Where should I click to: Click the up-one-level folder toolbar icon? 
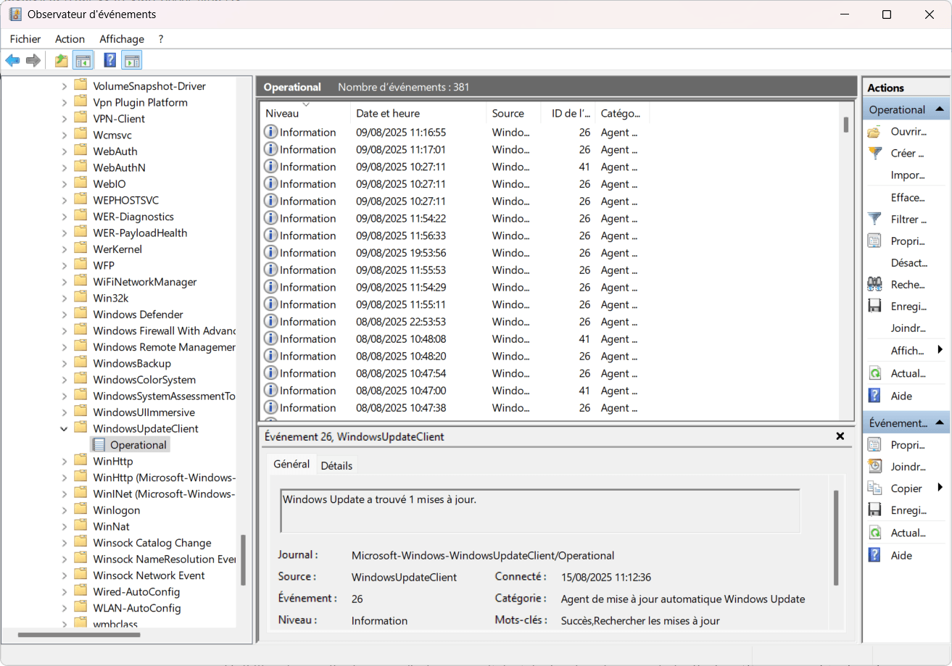coord(62,60)
